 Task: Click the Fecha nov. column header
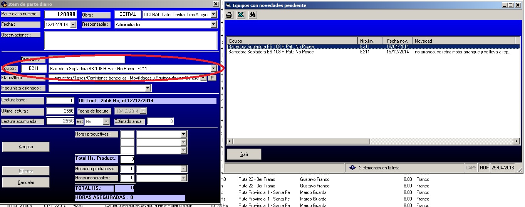click(x=397, y=41)
